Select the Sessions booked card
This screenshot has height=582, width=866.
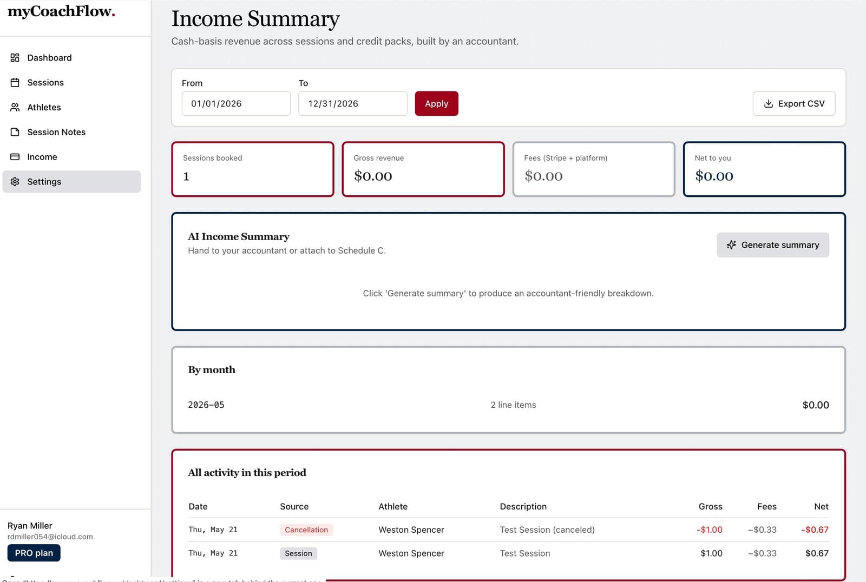tap(253, 169)
